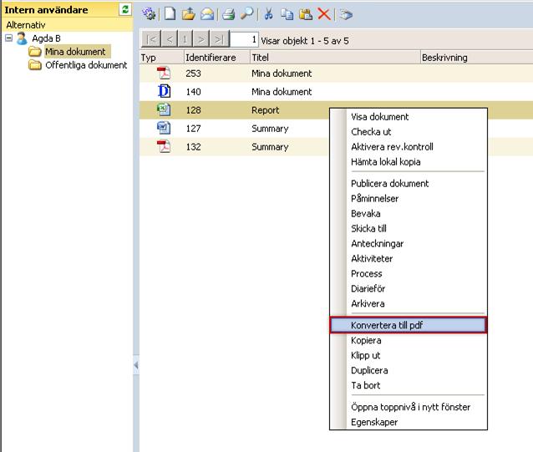Screen dimensions: 533x452
Task: Choose Diarieför in context menu
Action: (409, 288)
